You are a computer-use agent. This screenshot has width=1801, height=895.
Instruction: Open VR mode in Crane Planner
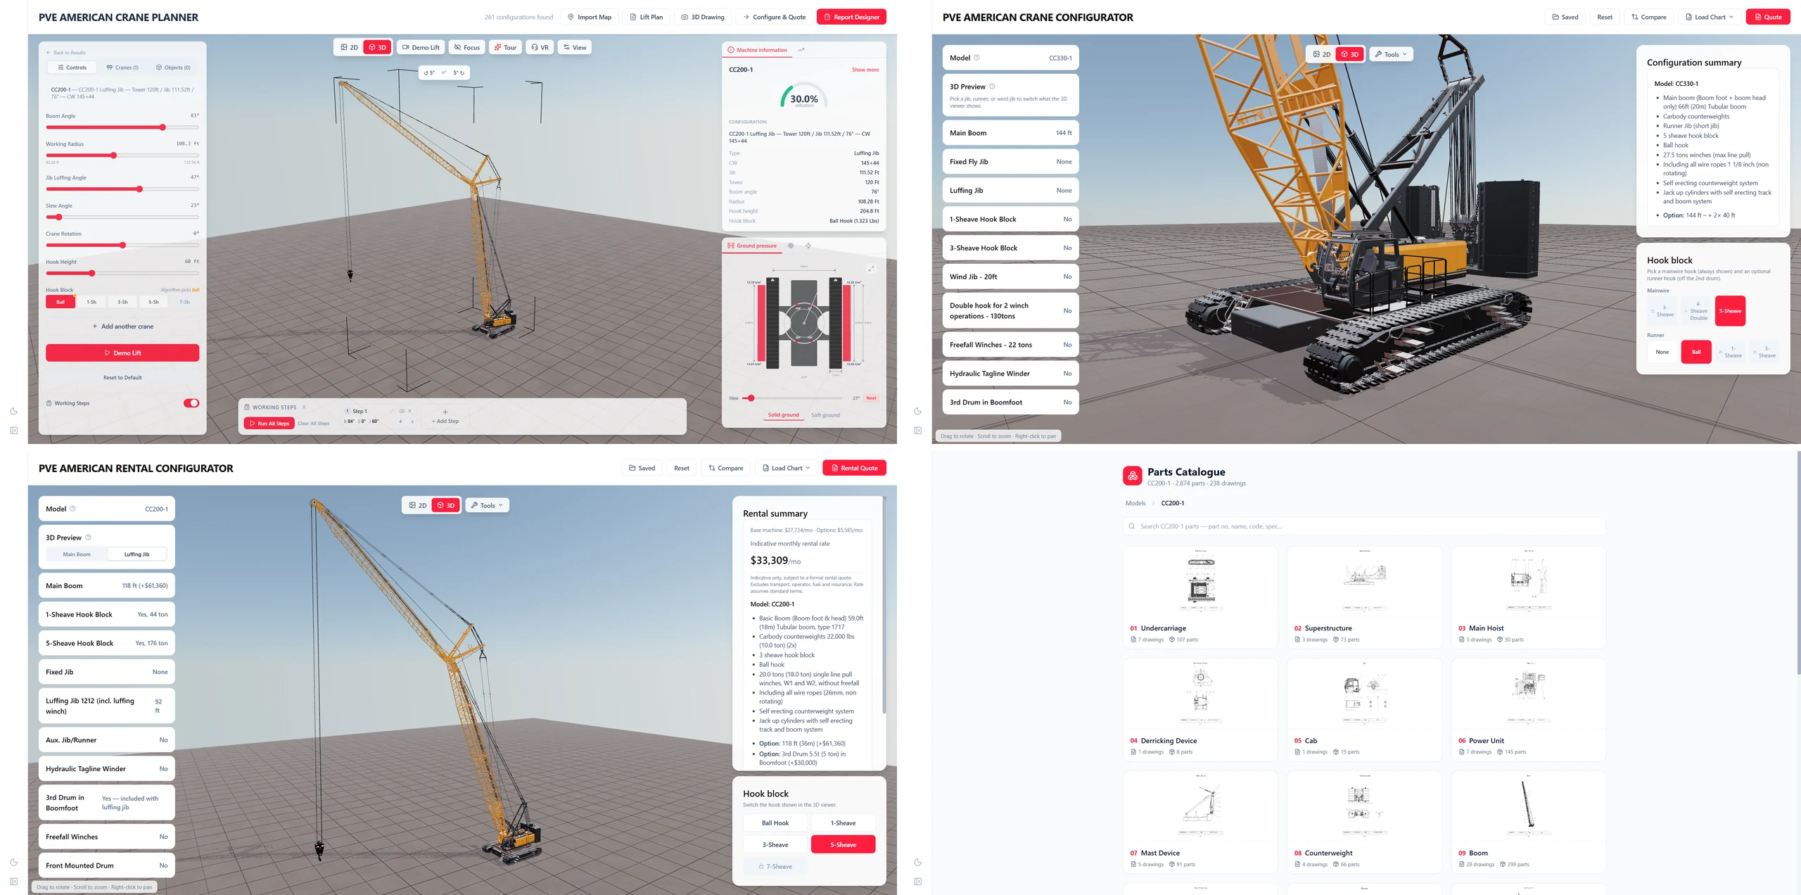pos(540,48)
